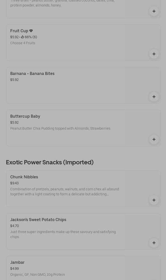
Task: Add Jackson's Sweet Potato Chips with plus
Action: (x=154, y=243)
